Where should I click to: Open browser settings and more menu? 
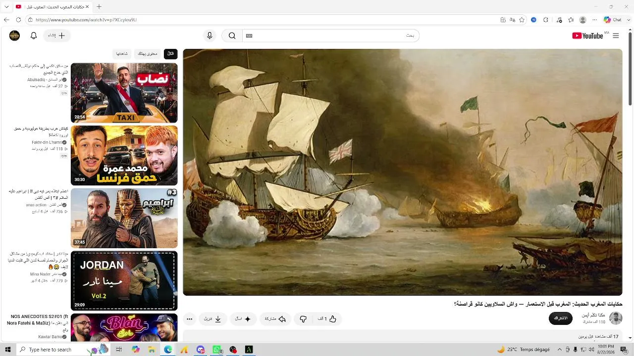click(595, 20)
